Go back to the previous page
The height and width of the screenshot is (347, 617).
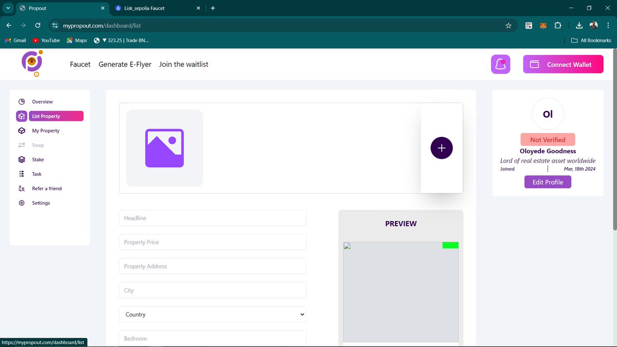tap(9, 25)
